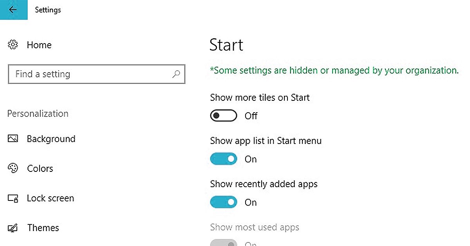
Task: Click the Colors palette icon
Action: point(13,168)
